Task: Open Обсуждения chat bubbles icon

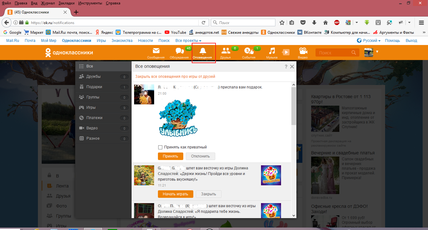Action: [180, 51]
